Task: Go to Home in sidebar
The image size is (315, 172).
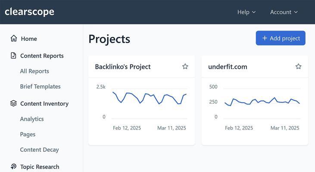Action: point(29,39)
